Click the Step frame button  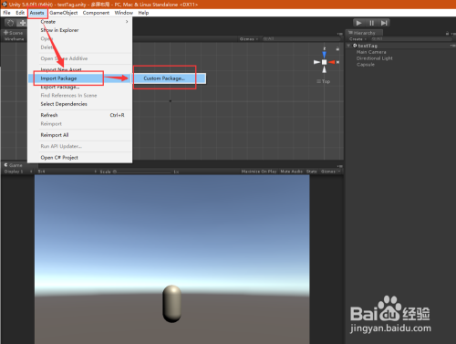click(x=384, y=23)
